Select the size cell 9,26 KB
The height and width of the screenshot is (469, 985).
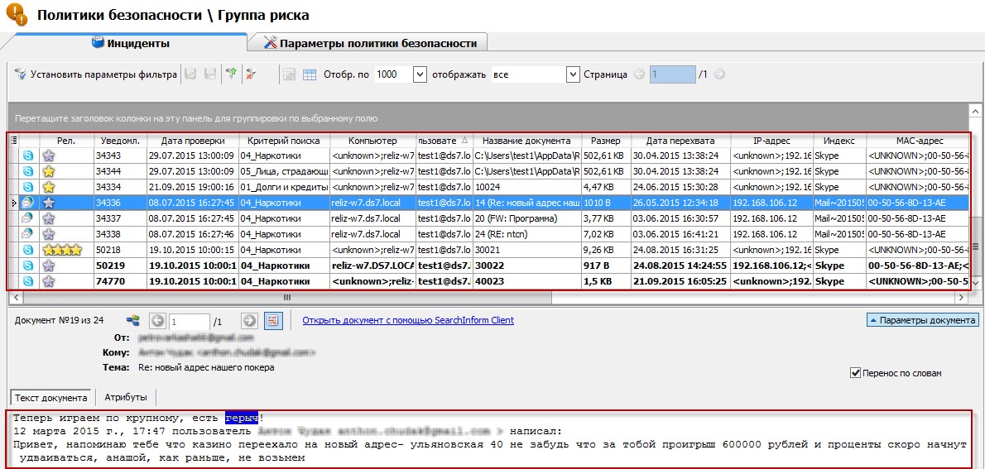606,249
